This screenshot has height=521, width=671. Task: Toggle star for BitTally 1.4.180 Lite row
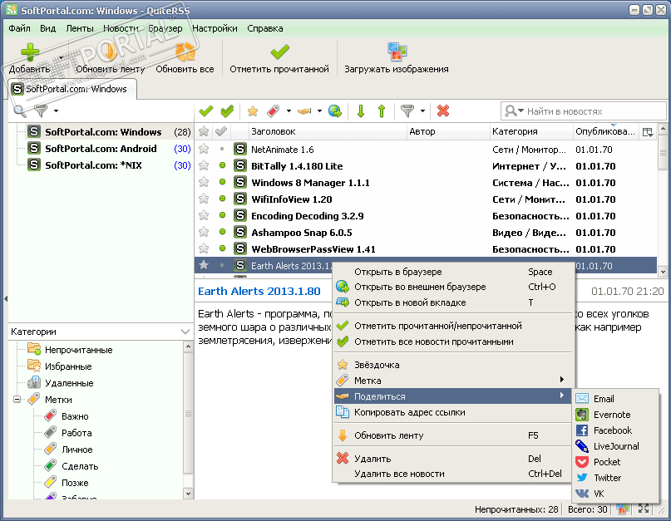(x=204, y=166)
